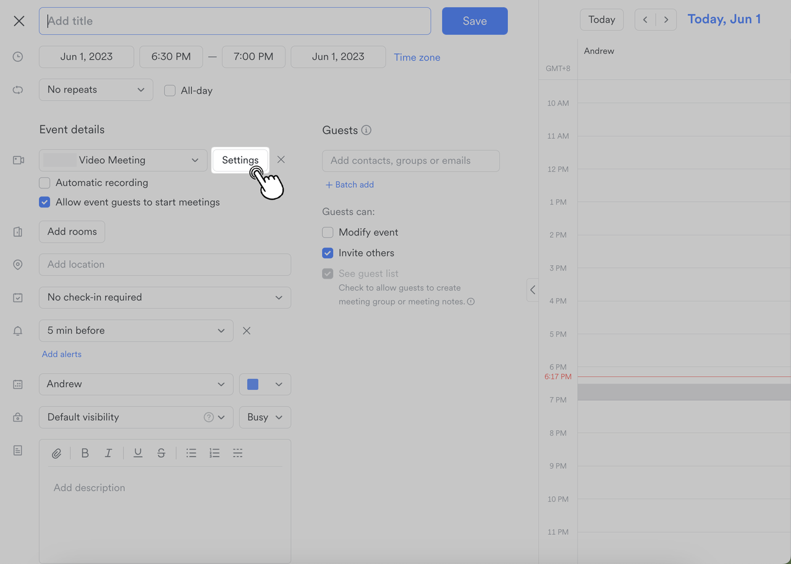
Task: Click the Add location field
Action: pos(165,264)
